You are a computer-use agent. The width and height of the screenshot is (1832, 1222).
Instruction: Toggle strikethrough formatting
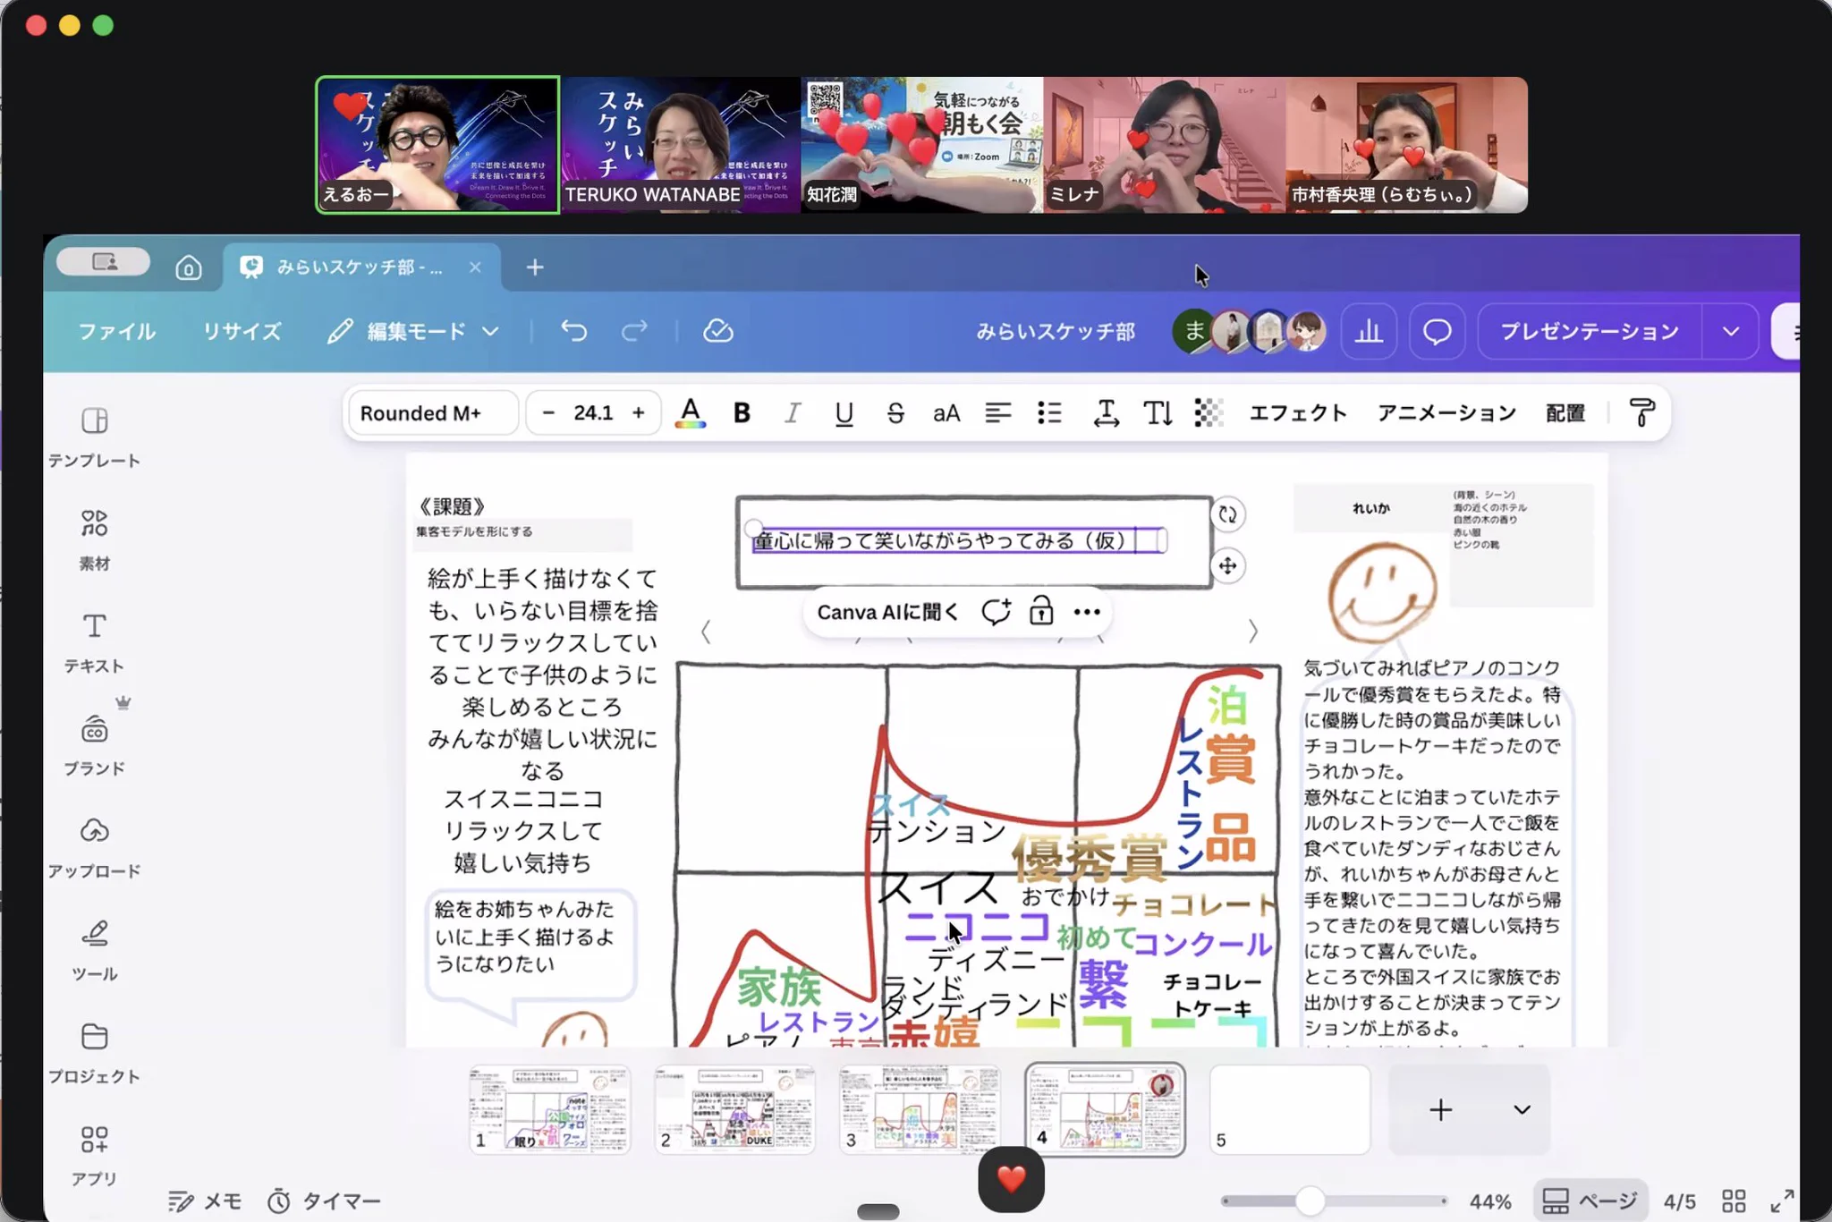[895, 413]
